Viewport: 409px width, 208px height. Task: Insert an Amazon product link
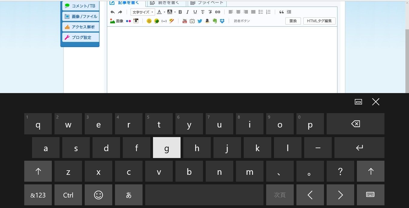pyautogui.click(x=207, y=21)
